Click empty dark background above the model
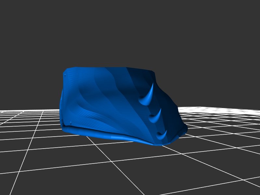This screenshot has height=195, width=260. coord(130,32)
